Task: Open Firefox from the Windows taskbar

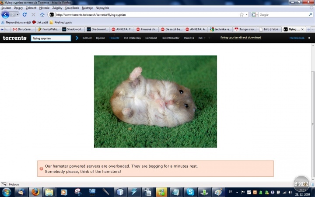Action: [x=35, y=192]
